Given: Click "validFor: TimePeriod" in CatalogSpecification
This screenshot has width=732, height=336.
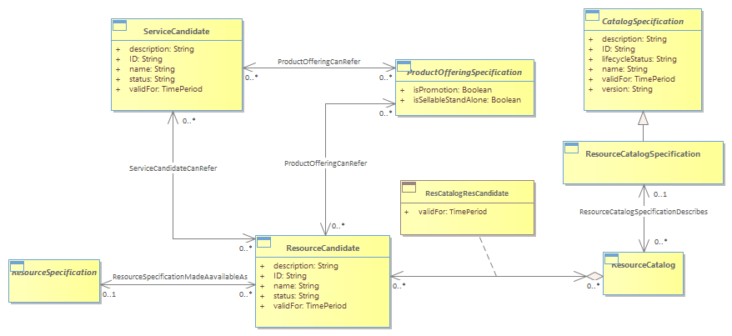Looking at the screenshot, I should (x=638, y=79).
